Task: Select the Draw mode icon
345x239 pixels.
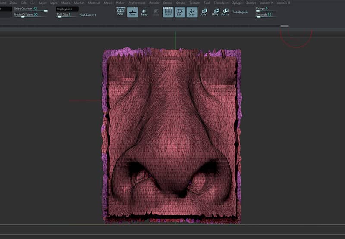Action: [191, 12]
